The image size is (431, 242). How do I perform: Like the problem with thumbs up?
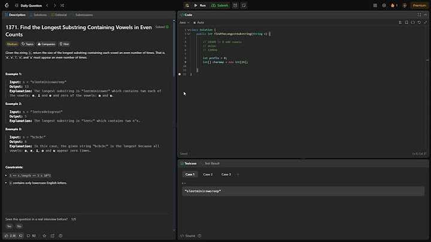coord(10,235)
